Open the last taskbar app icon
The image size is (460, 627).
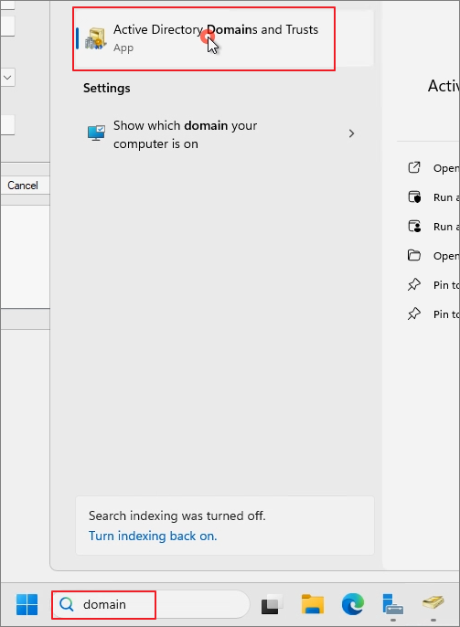point(433,603)
